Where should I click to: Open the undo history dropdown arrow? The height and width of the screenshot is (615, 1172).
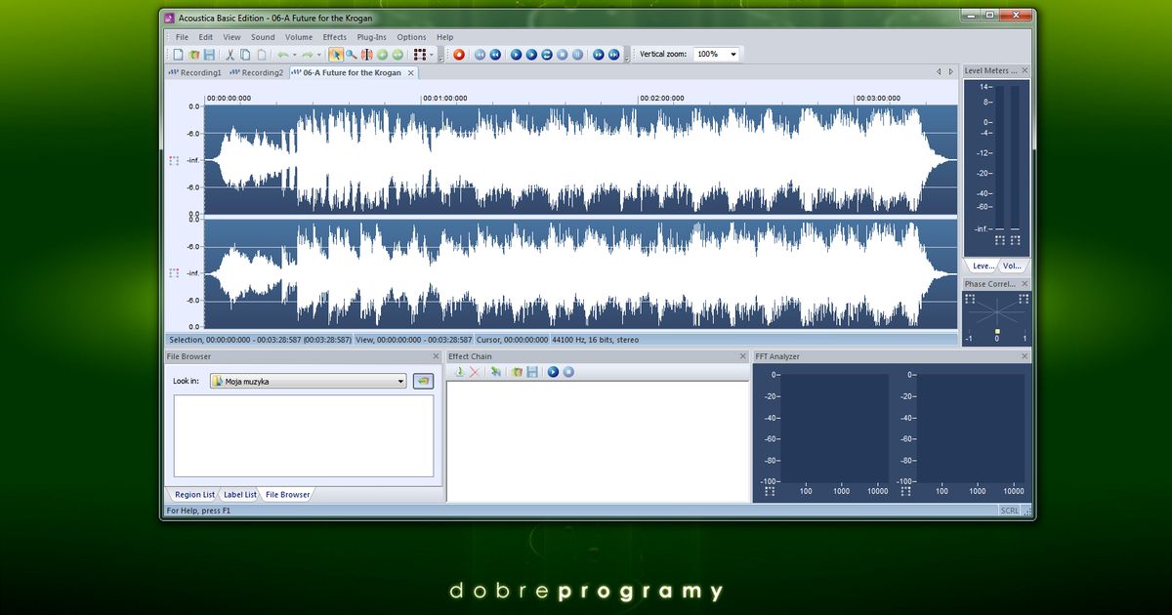(x=295, y=55)
